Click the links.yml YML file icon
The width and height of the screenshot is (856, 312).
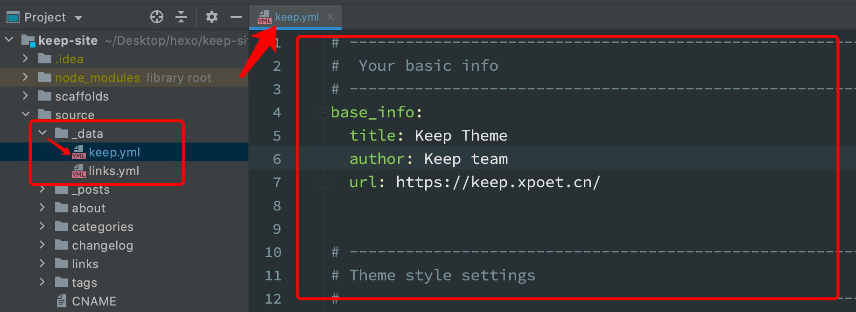pyautogui.click(x=78, y=171)
